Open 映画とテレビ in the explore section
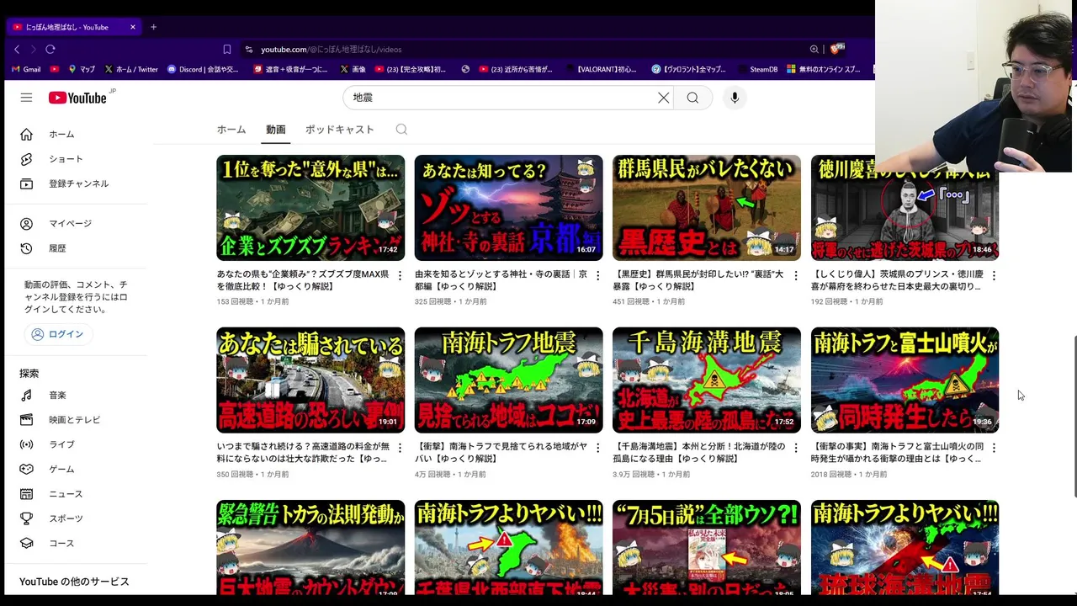This screenshot has width=1077, height=606. 76,420
